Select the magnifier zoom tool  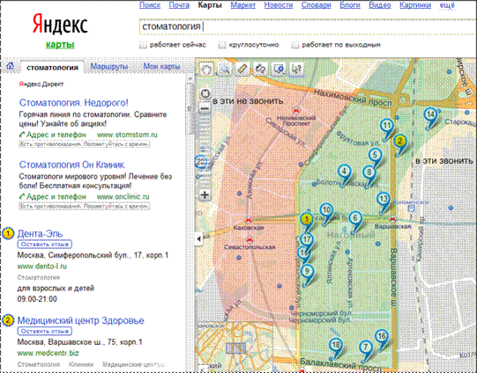[225, 69]
